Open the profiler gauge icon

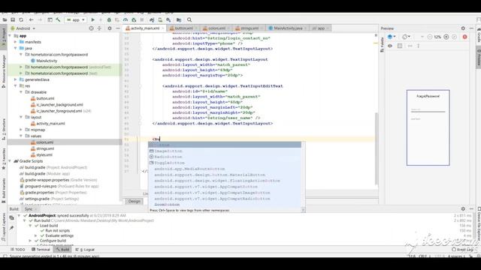[126, 20]
